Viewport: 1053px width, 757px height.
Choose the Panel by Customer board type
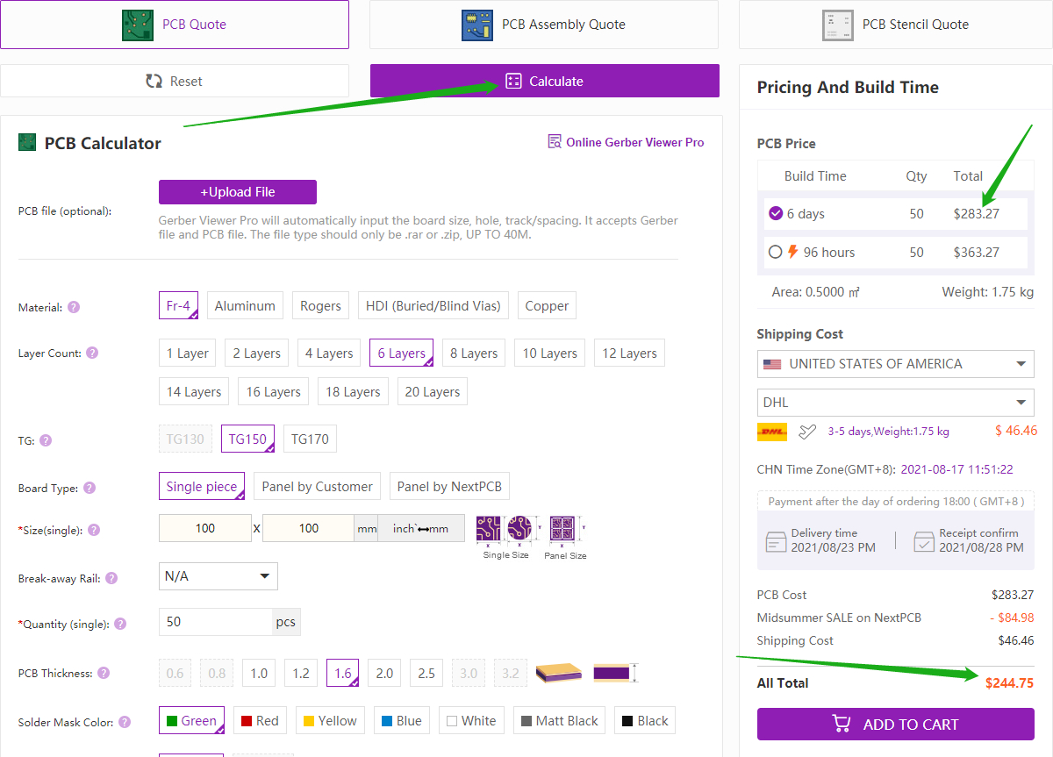[x=317, y=487]
